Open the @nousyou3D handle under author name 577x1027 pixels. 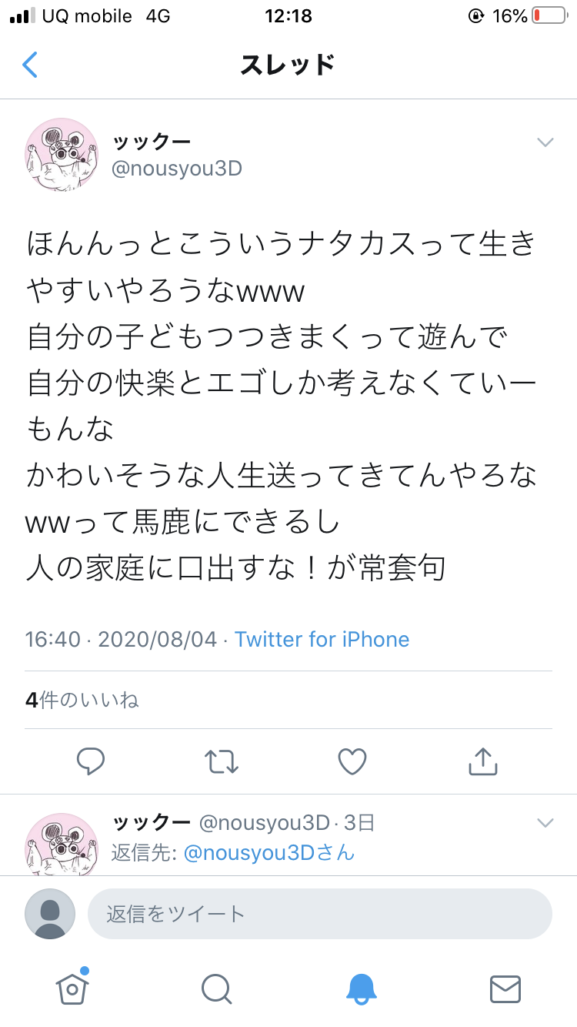[x=178, y=169]
